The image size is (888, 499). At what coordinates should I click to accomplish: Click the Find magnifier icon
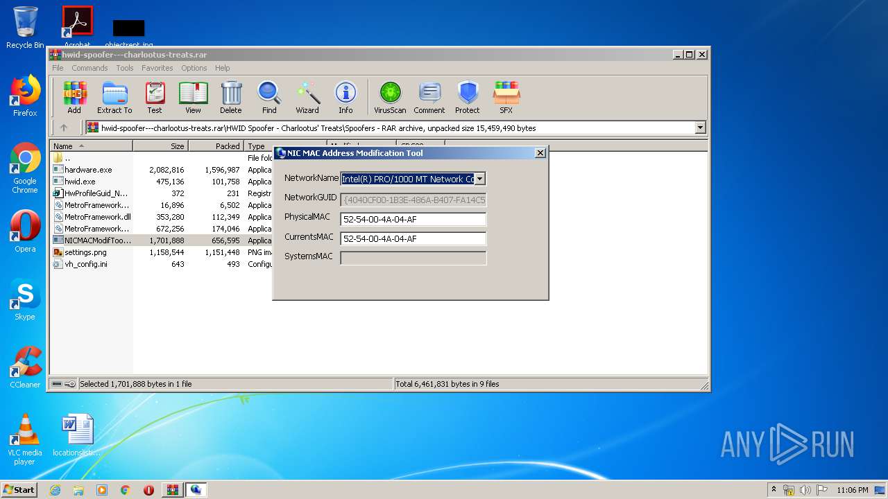[269, 97]
